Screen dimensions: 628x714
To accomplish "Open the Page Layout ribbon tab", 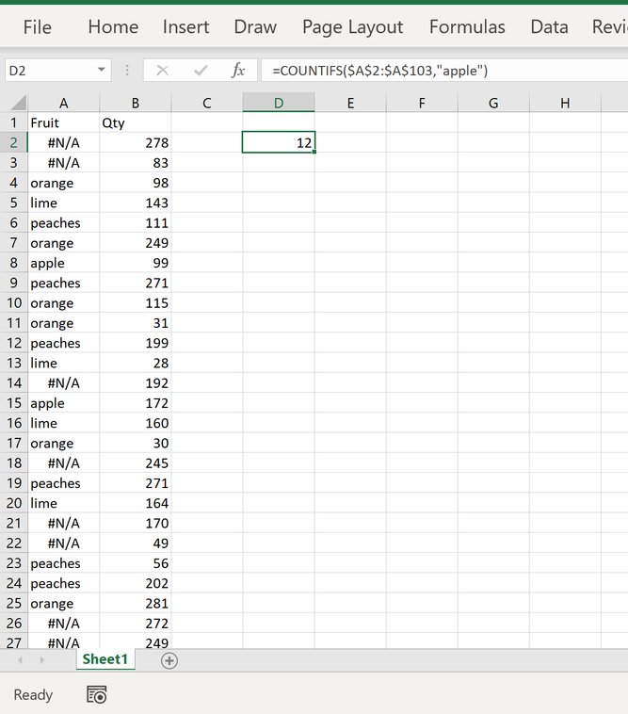I will click(x=353, y=27).
